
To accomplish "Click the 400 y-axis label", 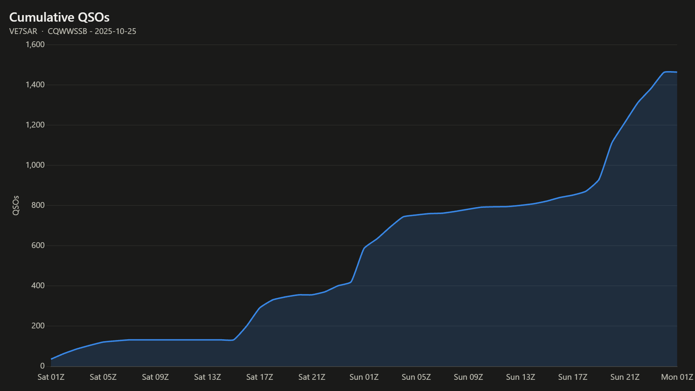I will (x=38, y=286).
